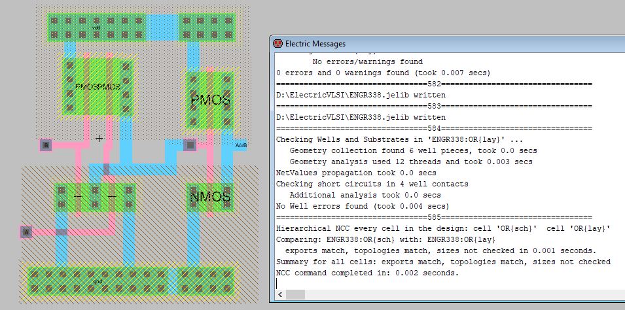Click the Electric Messages window icon
The image size is (625, 310).
tap(277, 43)
